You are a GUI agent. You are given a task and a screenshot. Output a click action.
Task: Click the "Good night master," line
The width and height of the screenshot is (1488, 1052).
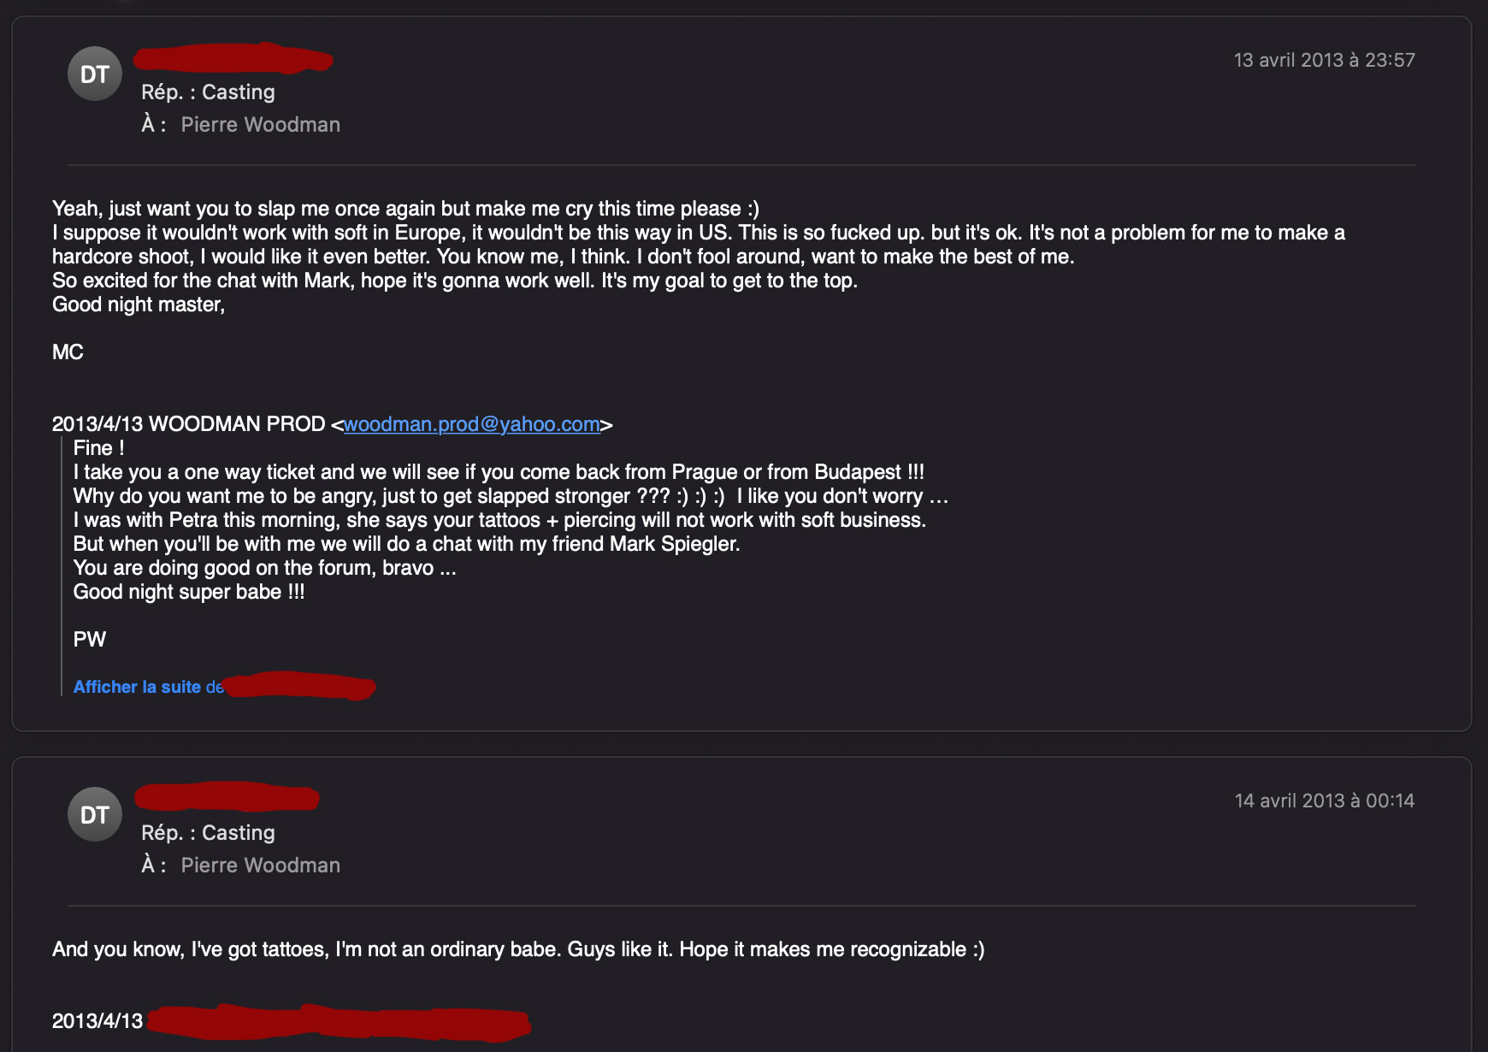click(x=139, y=304)
